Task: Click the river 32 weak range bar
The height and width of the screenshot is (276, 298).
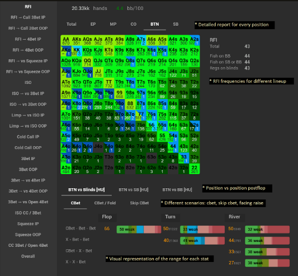Action: (x=267, y=230)
